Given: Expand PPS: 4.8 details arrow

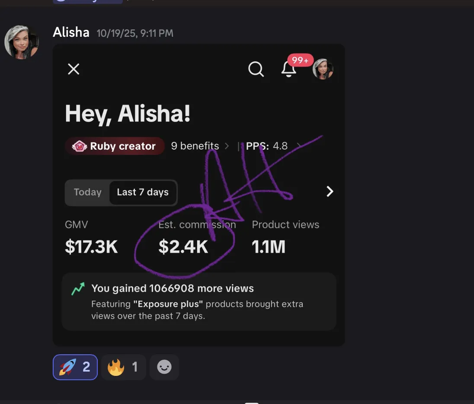Looking at the screenshot, I should pos(299,146).
